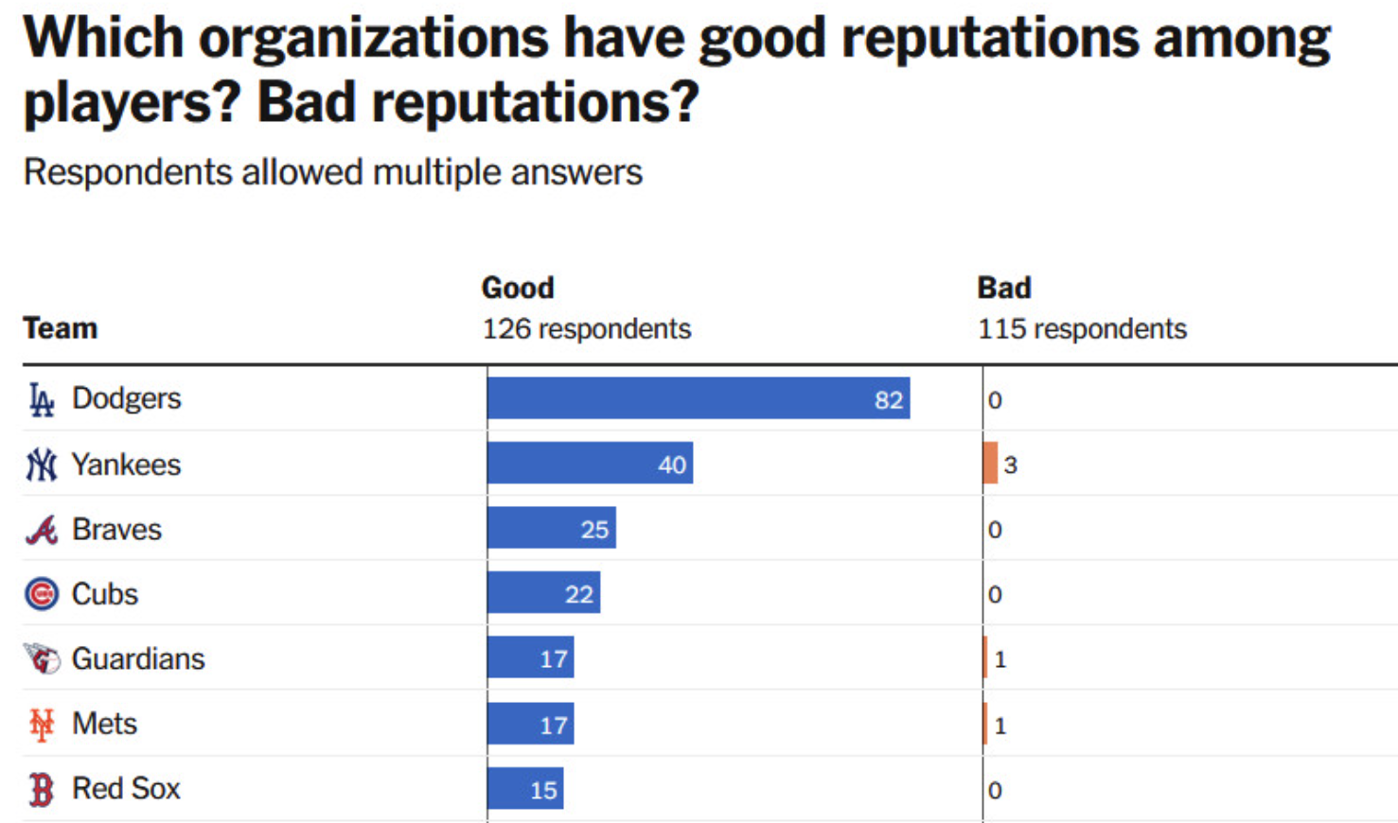Click the Mets team name label
1398x823 pixels.
point(104,724)
